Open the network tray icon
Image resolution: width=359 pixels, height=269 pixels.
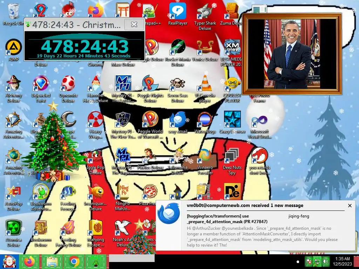(x=317, y=261)
